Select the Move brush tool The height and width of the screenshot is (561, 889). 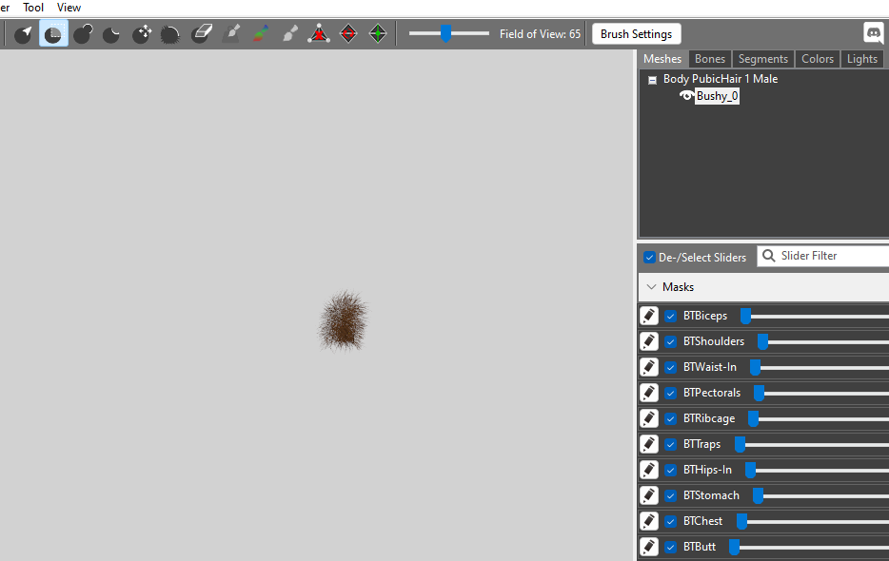coord(142,34)
